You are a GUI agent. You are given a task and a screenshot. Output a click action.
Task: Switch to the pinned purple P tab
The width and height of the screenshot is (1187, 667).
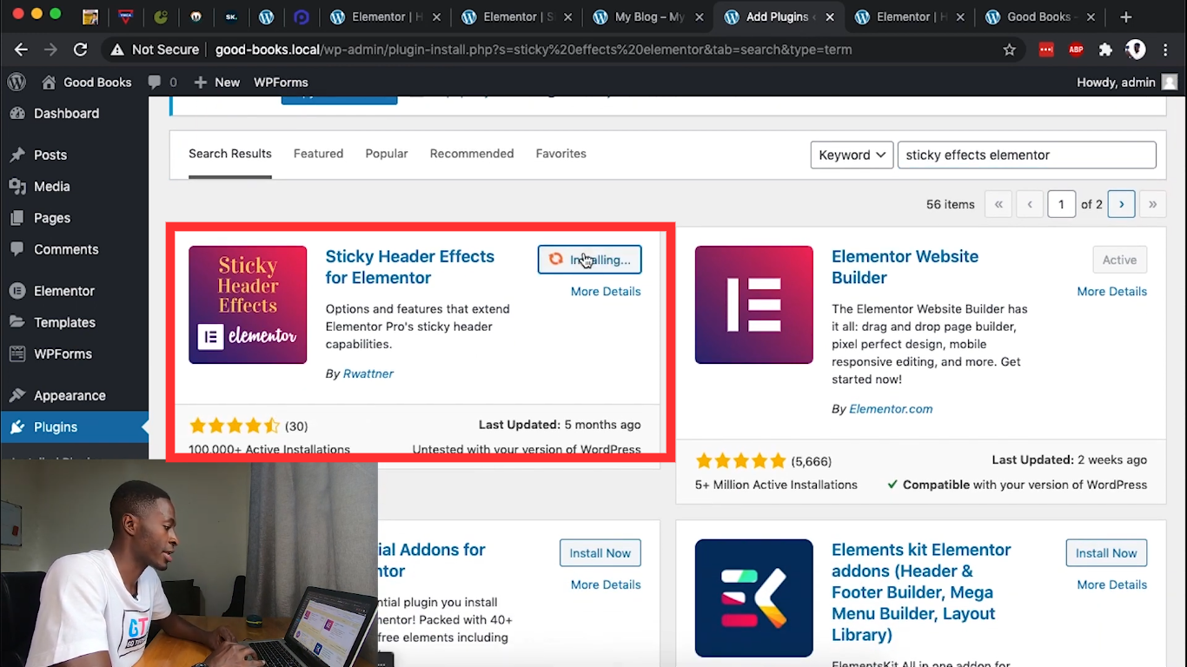[302, 17]
